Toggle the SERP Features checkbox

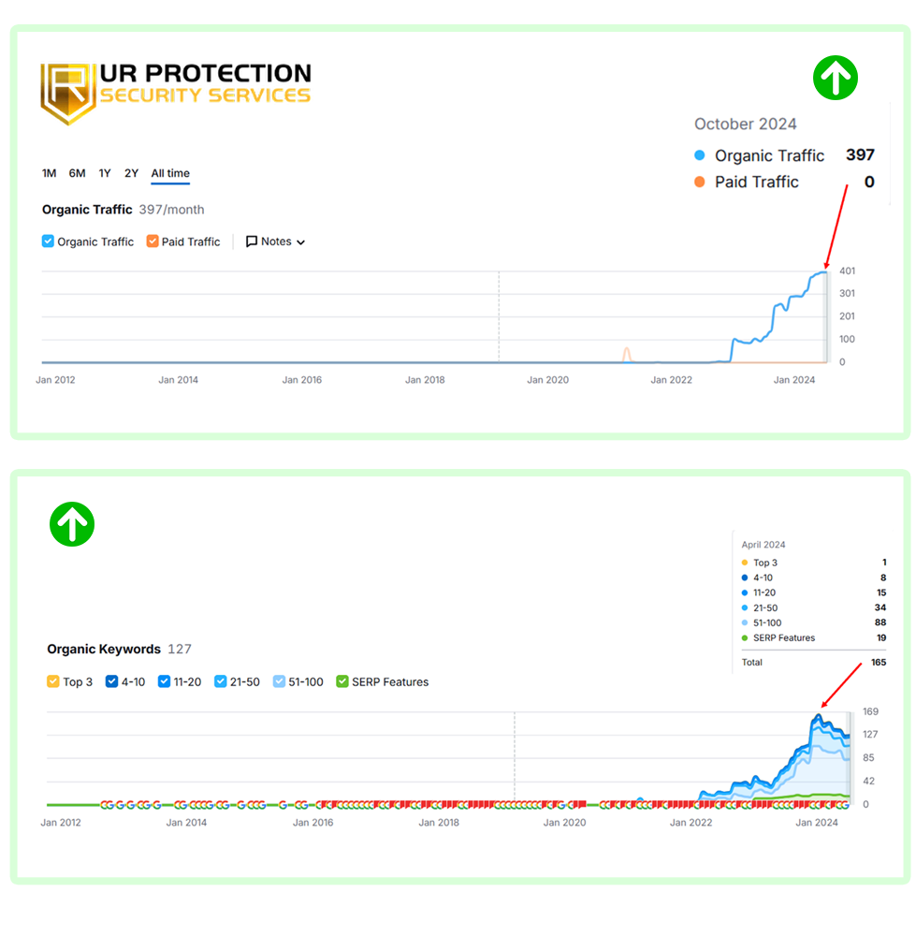coord(342,681)
